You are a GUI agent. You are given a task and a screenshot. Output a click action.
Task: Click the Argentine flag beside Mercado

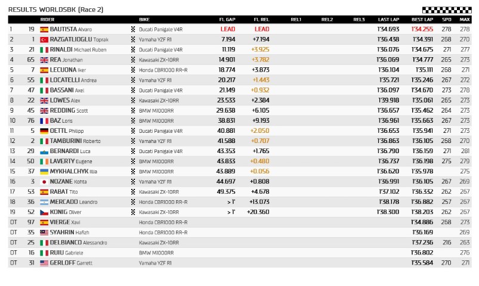click(44, 202)
